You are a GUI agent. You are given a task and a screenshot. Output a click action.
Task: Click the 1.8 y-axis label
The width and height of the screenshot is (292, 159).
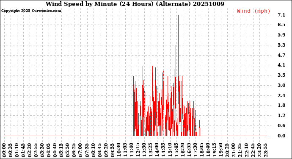click(x=281, y=105)
